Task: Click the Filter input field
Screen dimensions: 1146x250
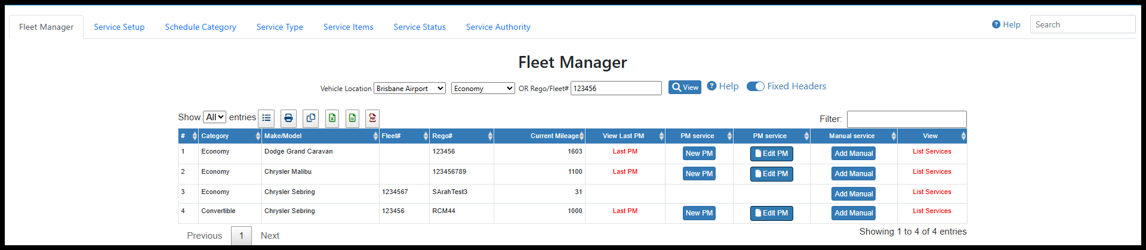Action: click(x=906, y=119)
